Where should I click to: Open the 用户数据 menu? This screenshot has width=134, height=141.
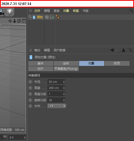(x=59, y=50)
